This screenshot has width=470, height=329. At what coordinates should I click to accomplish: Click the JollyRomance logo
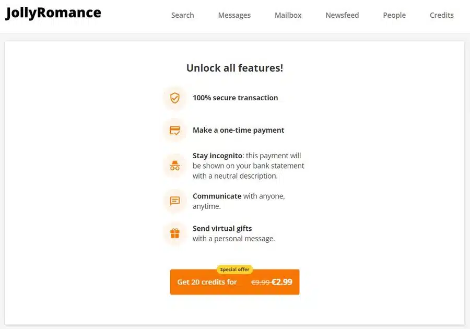53,13
